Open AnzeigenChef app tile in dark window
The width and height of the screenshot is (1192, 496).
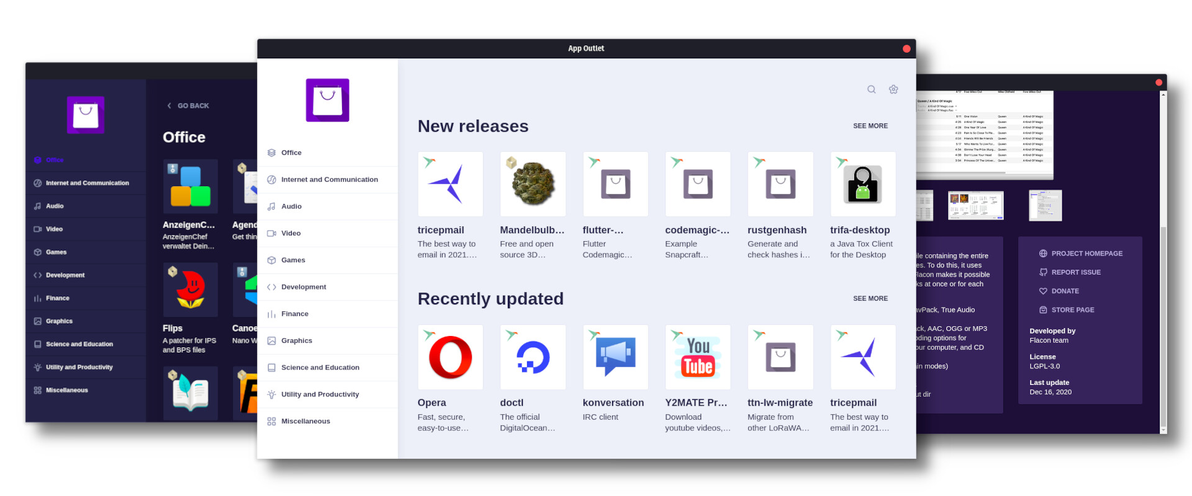(x=191, y=187)
